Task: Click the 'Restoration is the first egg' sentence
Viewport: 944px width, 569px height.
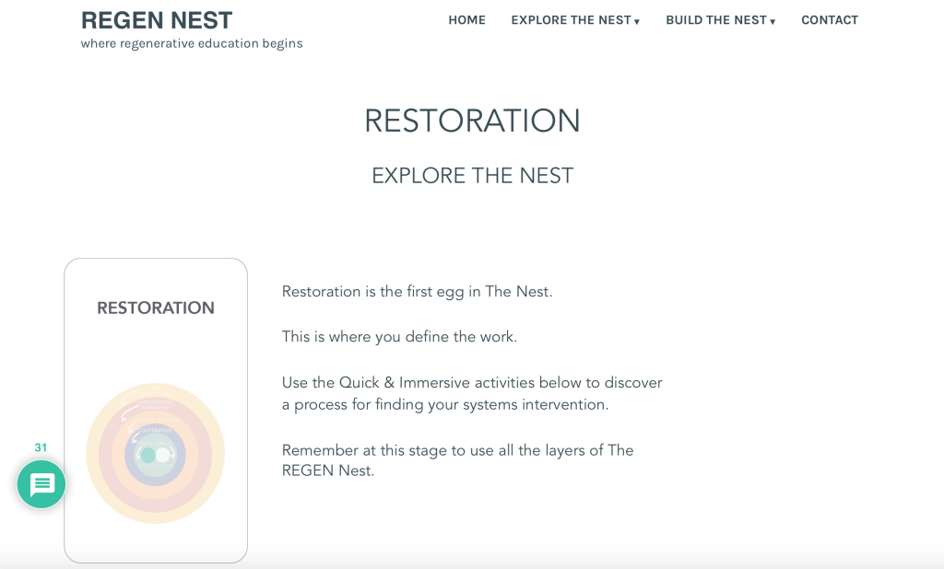Action: 417,292
